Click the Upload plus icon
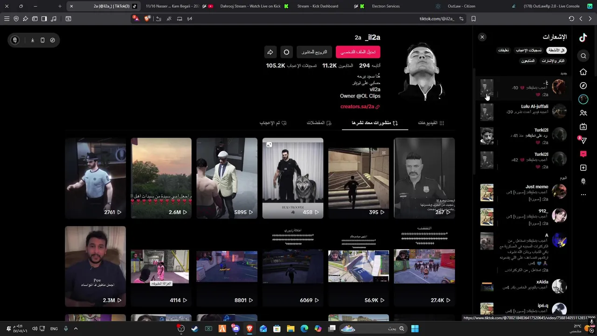The height and width of the screenshot is (336, 597). click(583, 168)
